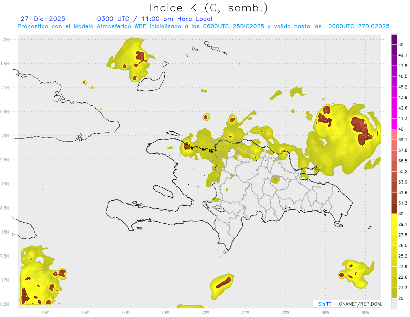Click the colorbar label "46.5"
This screenshot has width=410, height=317.
click(x=403, y=76)
